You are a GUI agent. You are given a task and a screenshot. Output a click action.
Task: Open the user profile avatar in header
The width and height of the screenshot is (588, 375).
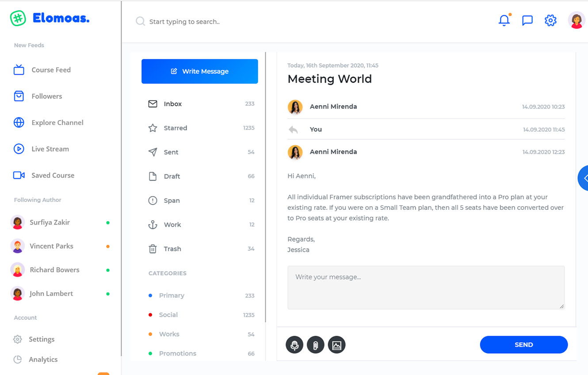coord(576,20)
